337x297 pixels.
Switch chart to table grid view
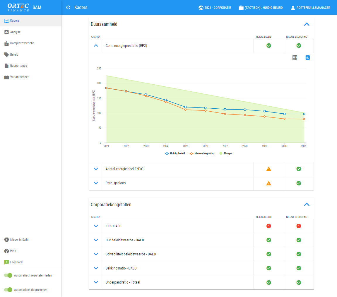point(295,58)
